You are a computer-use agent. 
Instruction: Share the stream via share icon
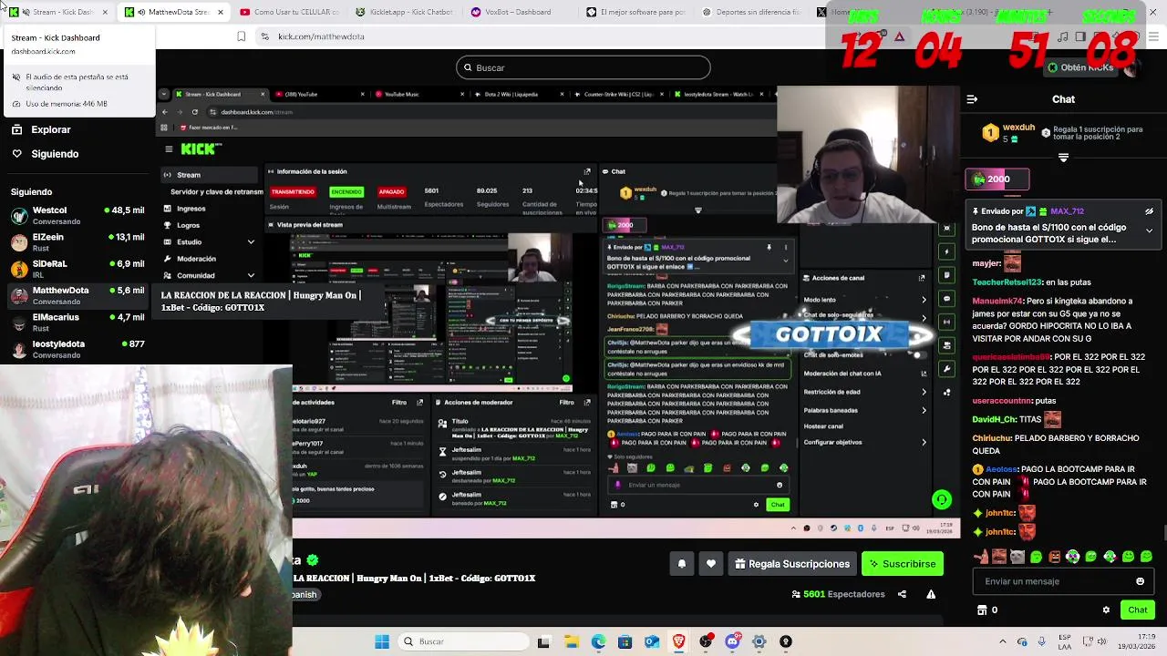(x=902, y=594)
